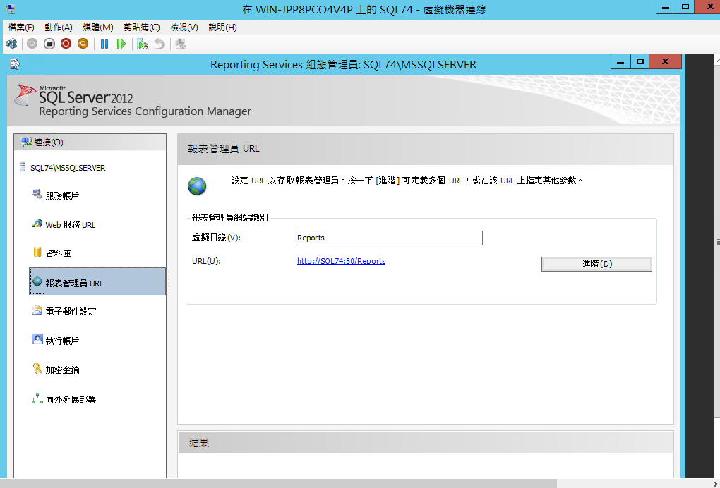Click the 報表管理員 URL page header text
Image resolution: width=720 pixels, height=488 pixels.
[x=224, y=149]
